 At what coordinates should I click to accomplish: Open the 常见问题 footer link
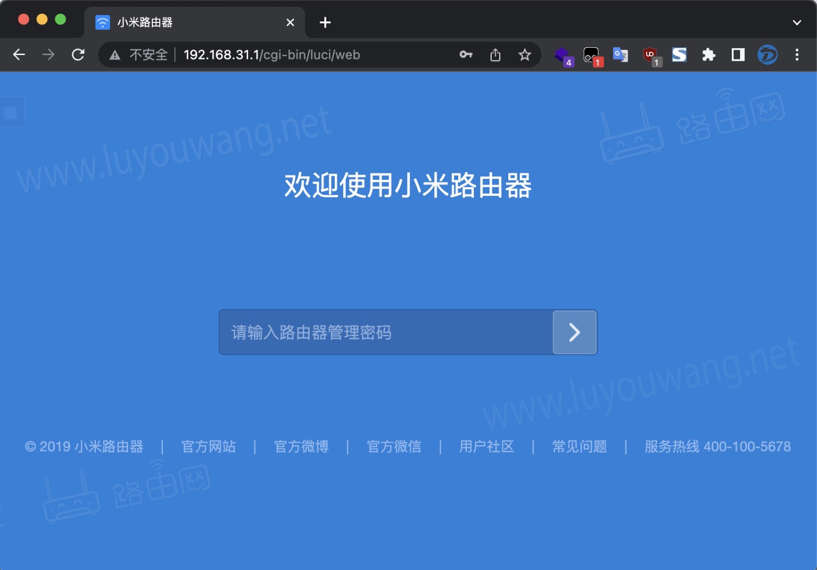click(x=578, y=446)
